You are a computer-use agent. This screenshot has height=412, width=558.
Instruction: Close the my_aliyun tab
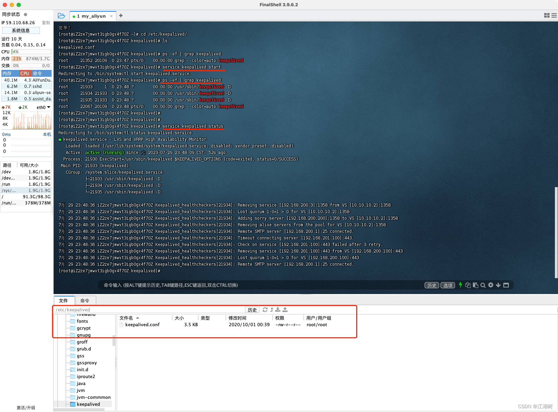point(111,16)
